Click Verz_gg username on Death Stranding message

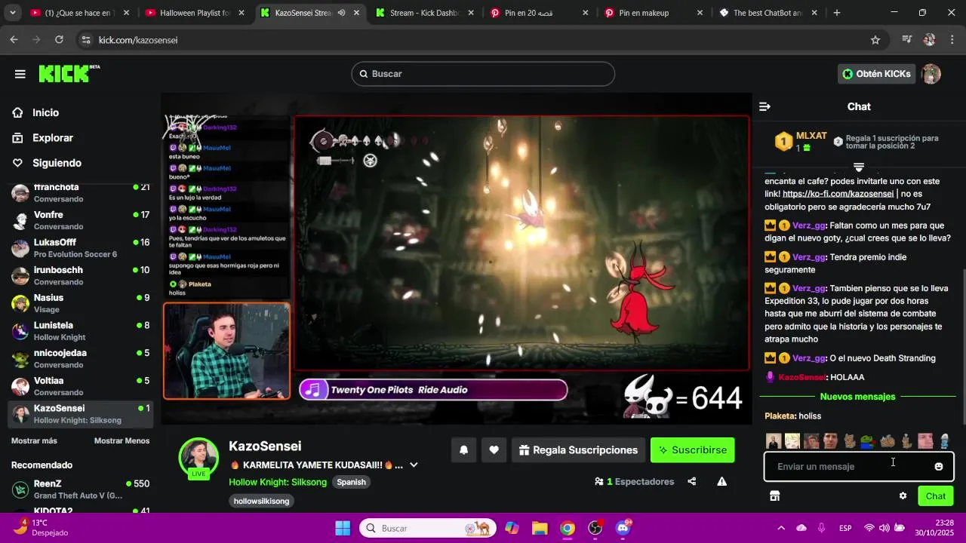click(x=809, y=358)
